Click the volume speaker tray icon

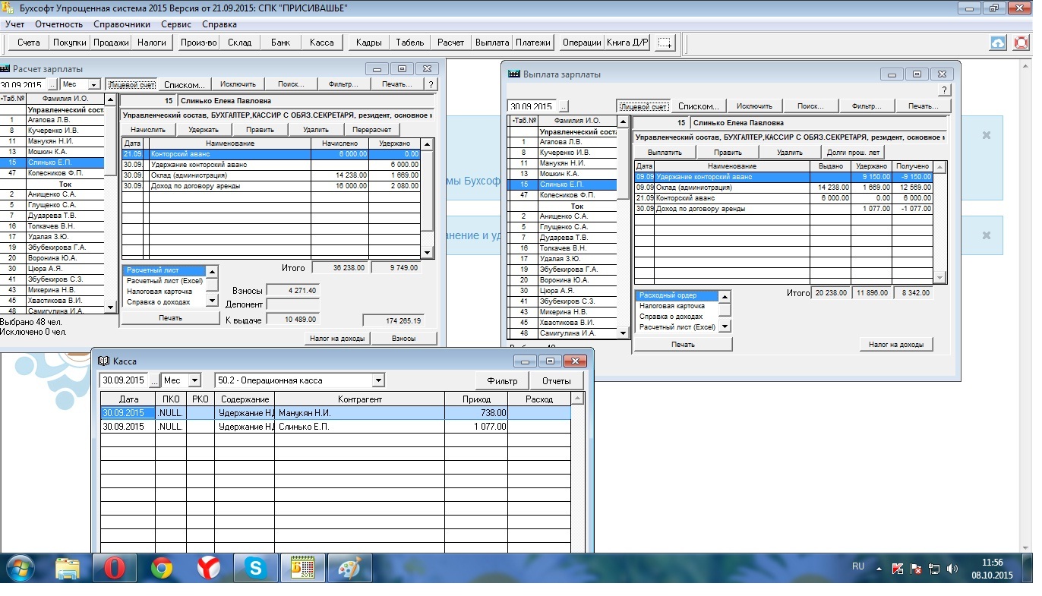tap(952, 568)
